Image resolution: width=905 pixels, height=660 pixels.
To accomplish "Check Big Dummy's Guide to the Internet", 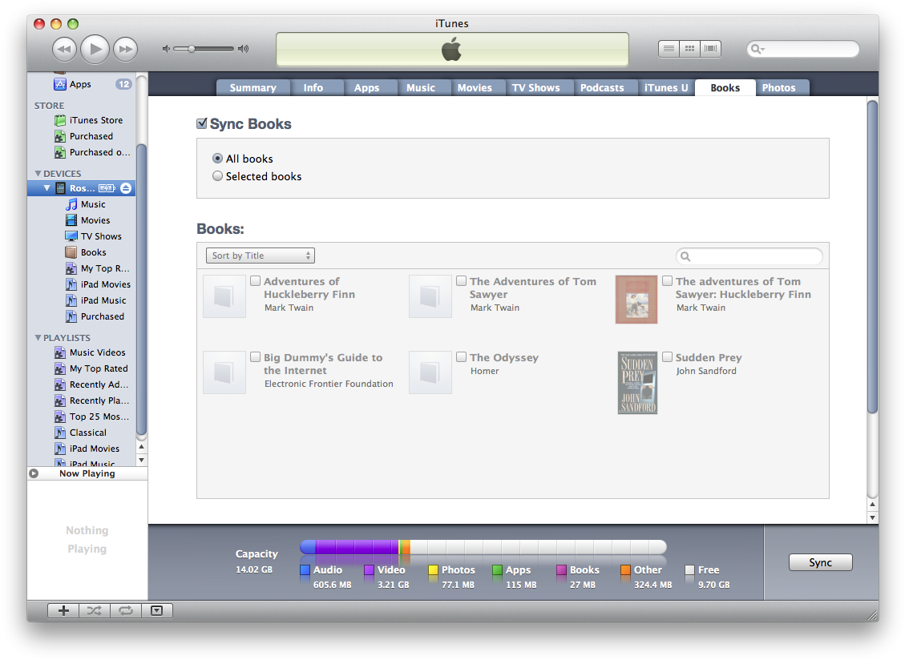I will pyautogui.click(x=255, y=357).
